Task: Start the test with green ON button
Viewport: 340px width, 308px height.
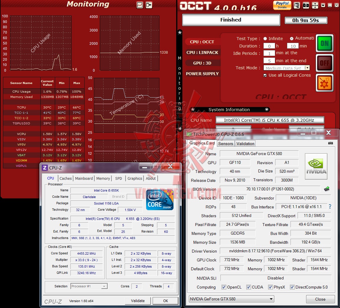Action: (x=325, y=43)
